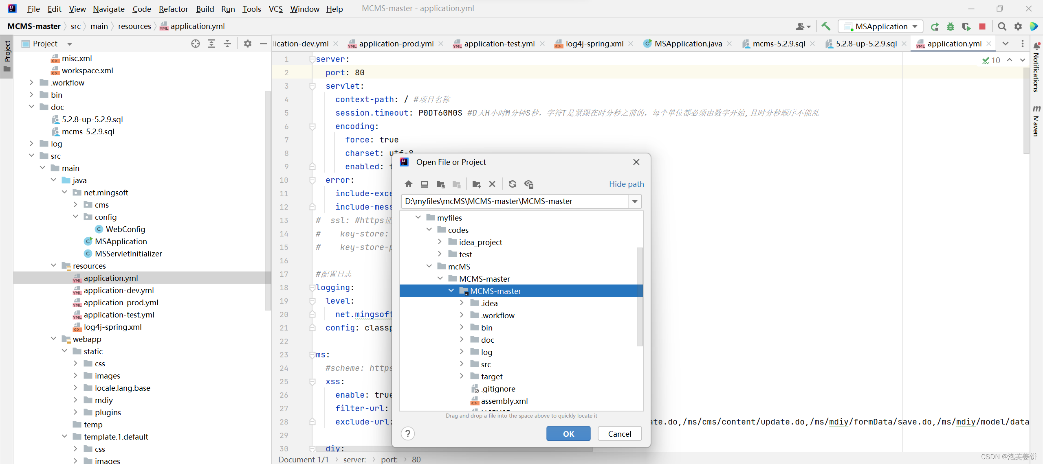Viewport: 1043px width, 464px height.
Task: Click the path input field
Action: point(514,201)
